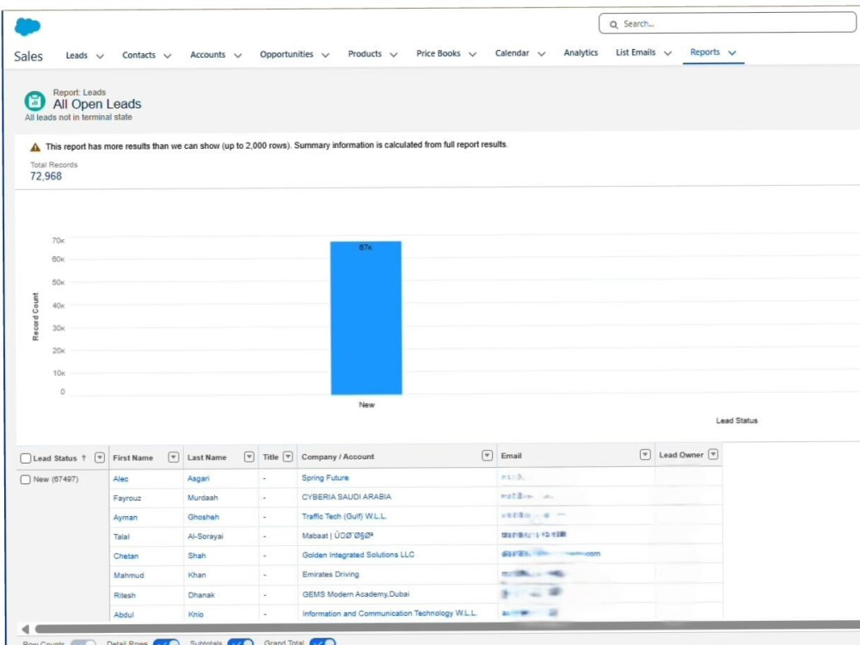The height and width of the screenshot is (645, 860).
Task: Click the warning triangle icon
Action: click(x=35, y=147)
